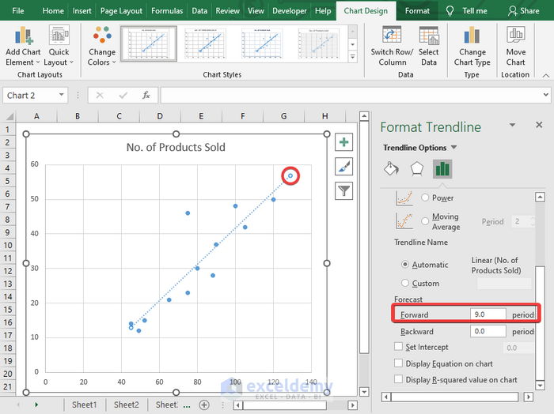Click the Change Chart Type icon
The height and width of the screenshot is (414, 554).
tap(472, 36)
